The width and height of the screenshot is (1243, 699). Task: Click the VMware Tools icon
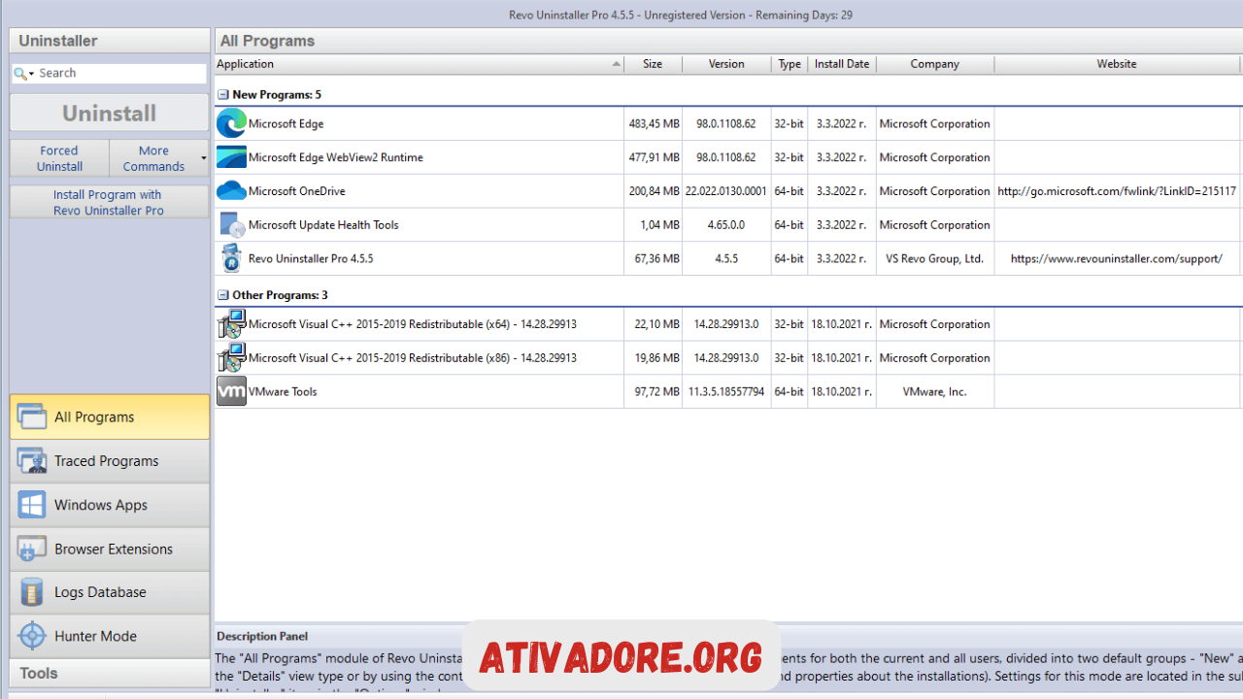231,391
